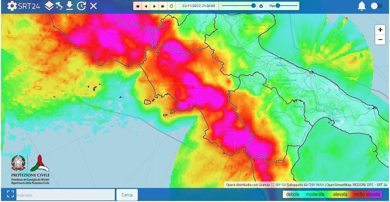The image size is (390, 202).
Task: Refresh the radar animation
Action: [172, 6]
